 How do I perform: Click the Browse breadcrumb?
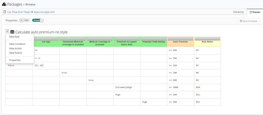point(30,5)
